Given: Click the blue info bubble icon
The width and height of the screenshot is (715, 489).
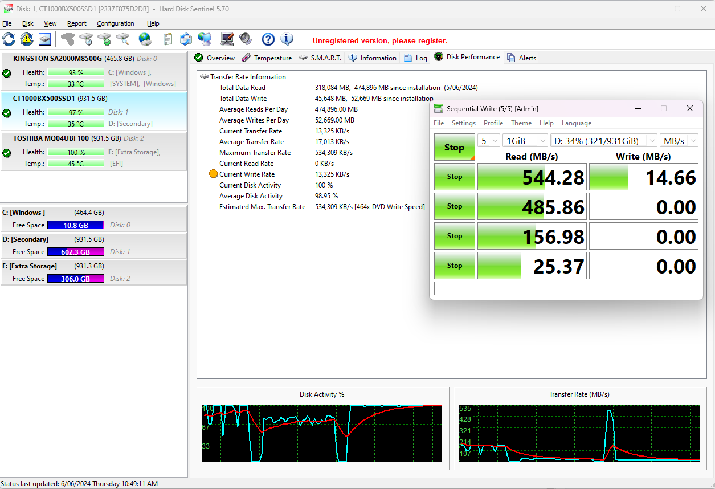Looking at the screenshot, I should (287, 39).
